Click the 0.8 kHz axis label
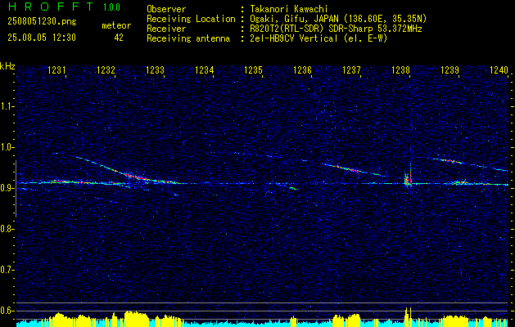Viewport: 515px width, 327px height. click(x=7, y=229)
